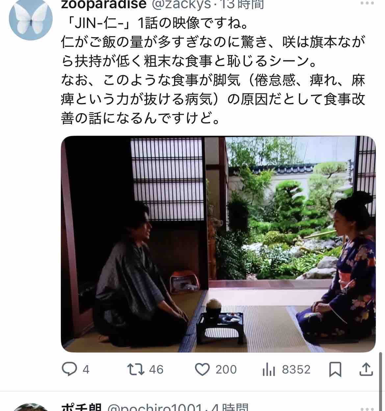
Task: Open the JIN drama scene image
Action: point(218,244)
